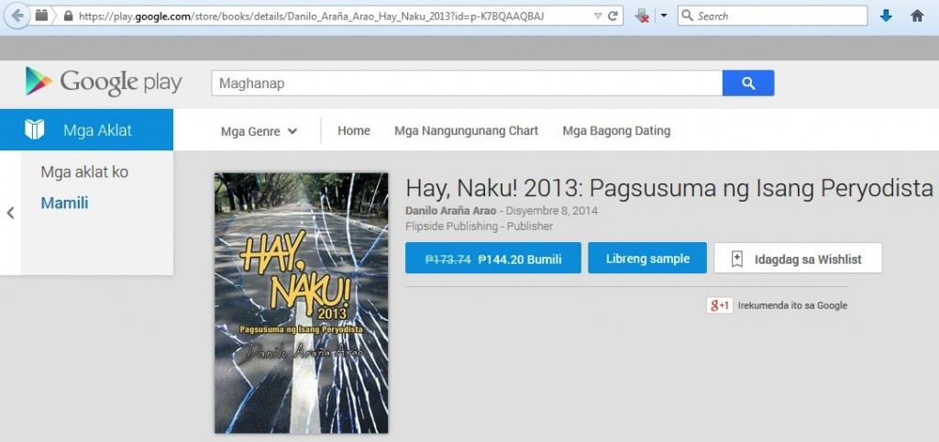The image size is (939, 442).
Task: Click the browser Back arrow button
Action: (17, 16)
